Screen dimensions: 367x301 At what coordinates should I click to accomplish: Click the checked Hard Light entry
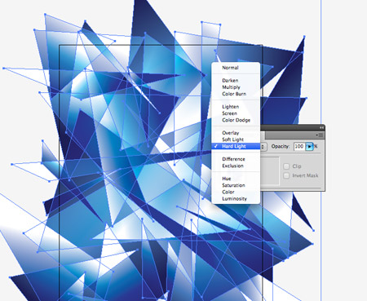[236, 146]
